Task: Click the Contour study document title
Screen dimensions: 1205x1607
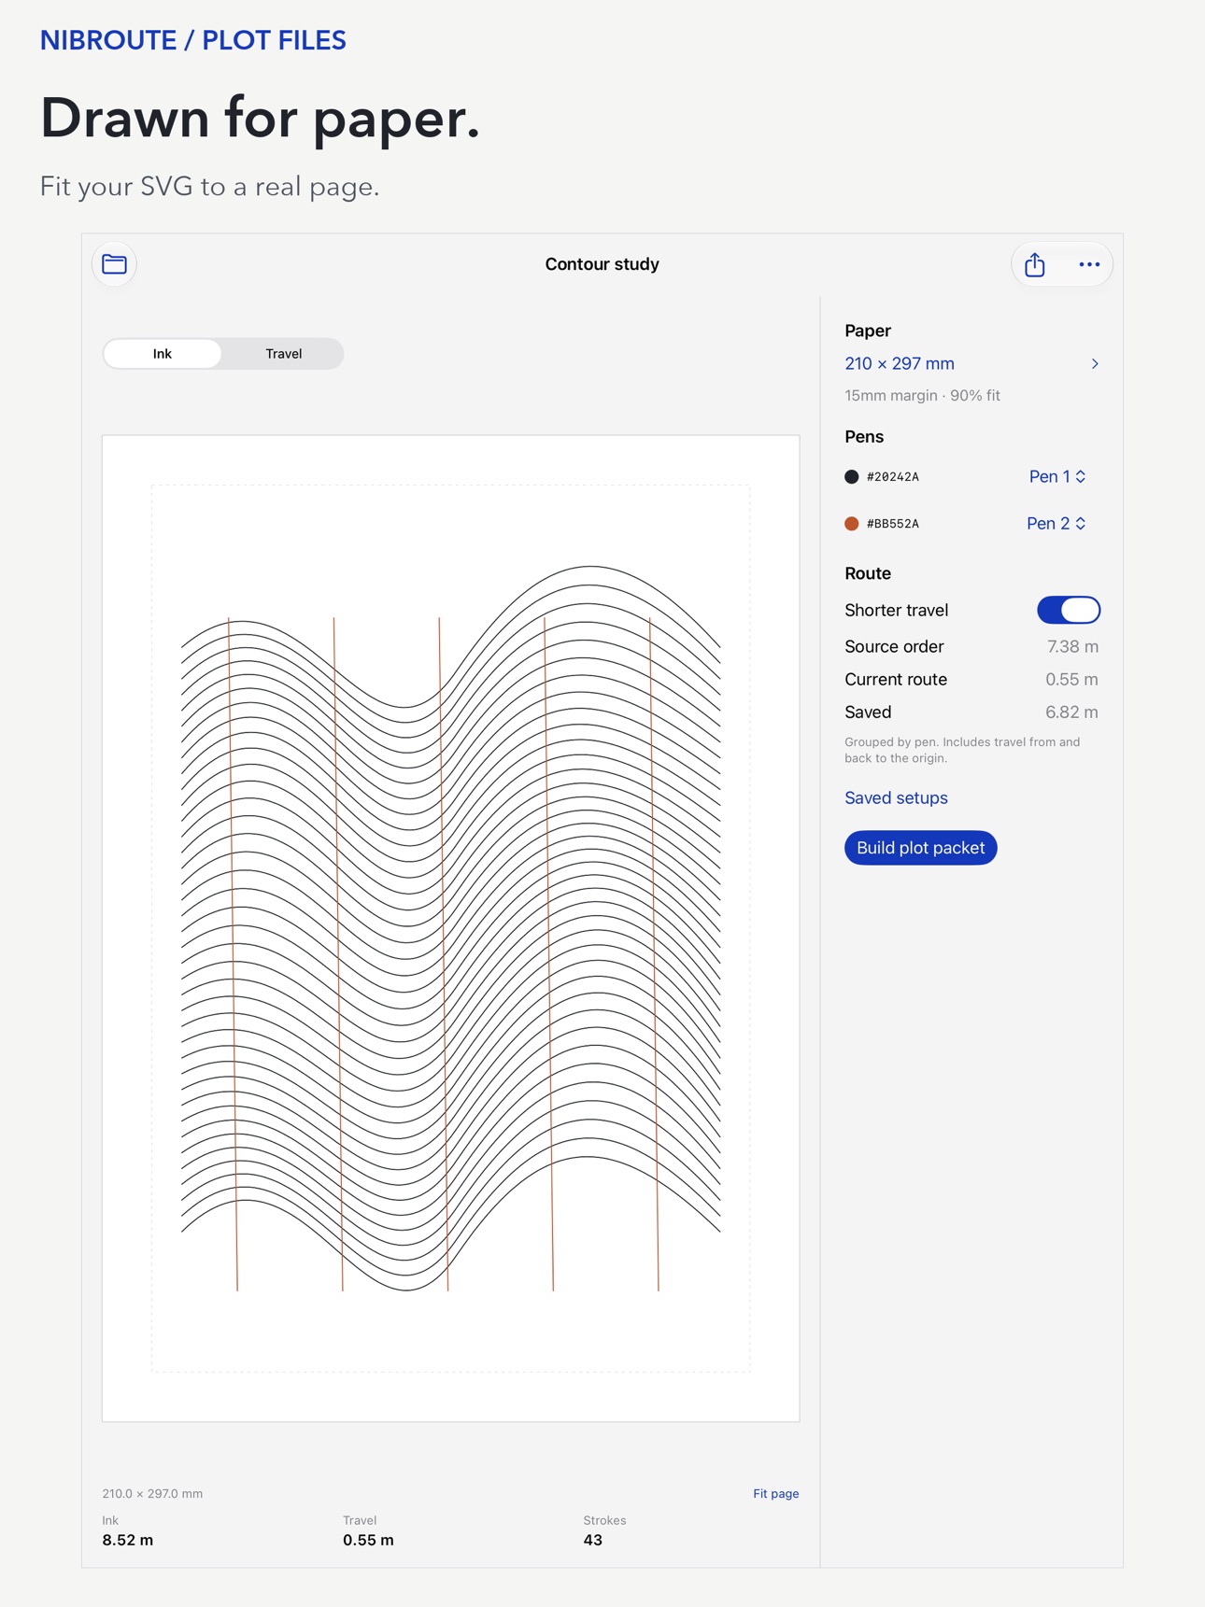Action: tap(602, 264)
